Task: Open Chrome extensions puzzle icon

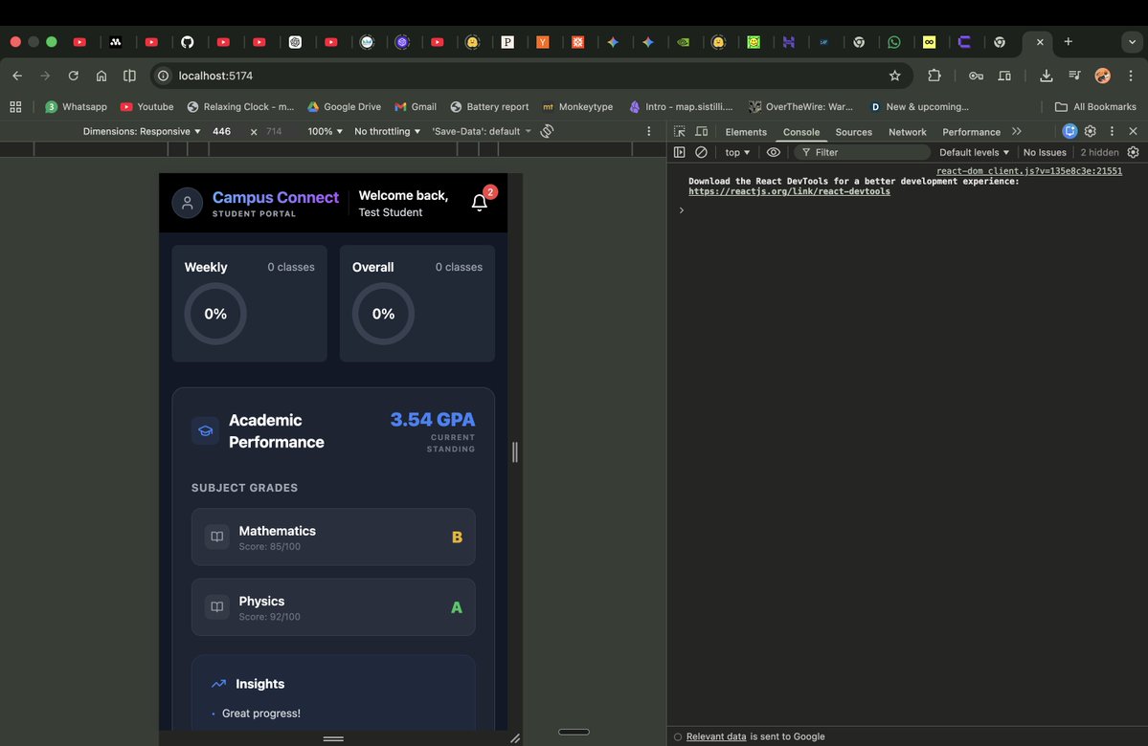Action: pyautogui.click(x=934, y=76)
